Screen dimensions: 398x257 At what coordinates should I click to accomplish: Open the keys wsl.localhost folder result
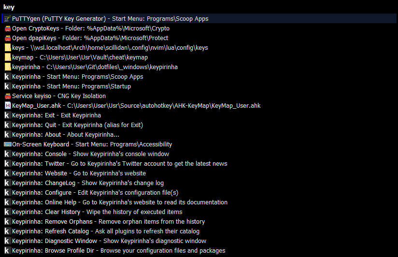coord(199,47)
